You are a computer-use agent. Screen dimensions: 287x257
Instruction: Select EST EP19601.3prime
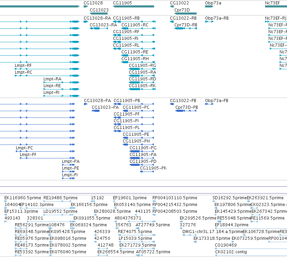click(x=130, y=198)
